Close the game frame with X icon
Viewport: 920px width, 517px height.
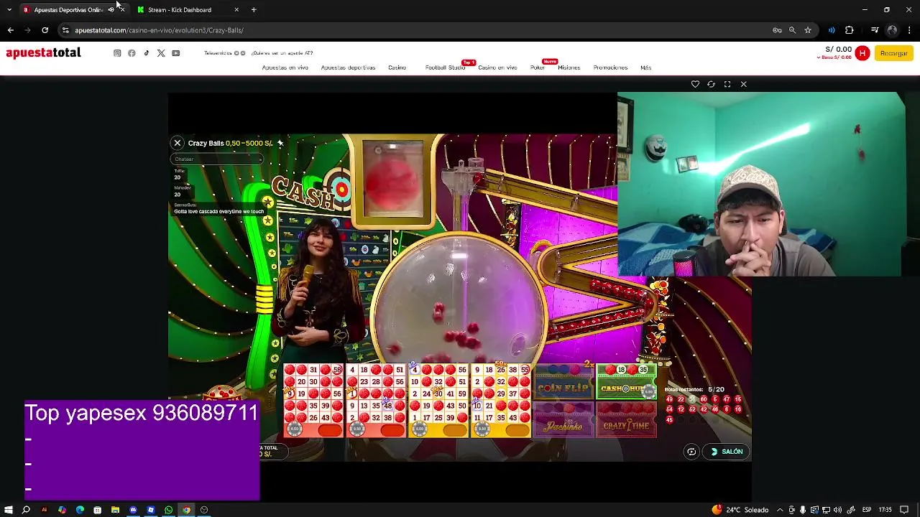click(744, 84)
